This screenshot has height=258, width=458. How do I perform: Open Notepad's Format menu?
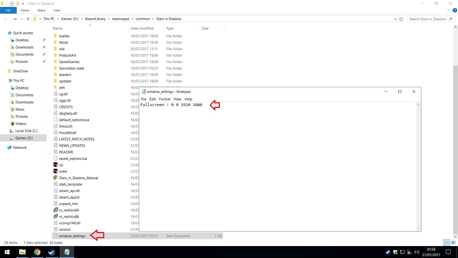[165, 99]
